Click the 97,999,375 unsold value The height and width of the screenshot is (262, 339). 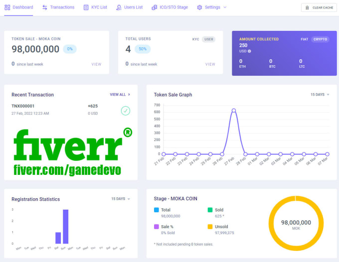[224, 233]
